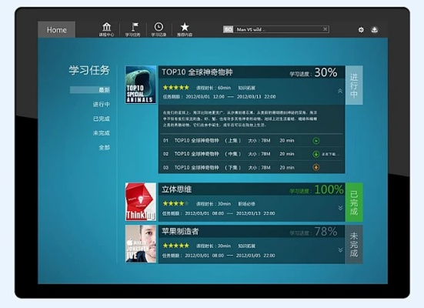Select the 最新 filter
The image size is (424, 308).
90,90
